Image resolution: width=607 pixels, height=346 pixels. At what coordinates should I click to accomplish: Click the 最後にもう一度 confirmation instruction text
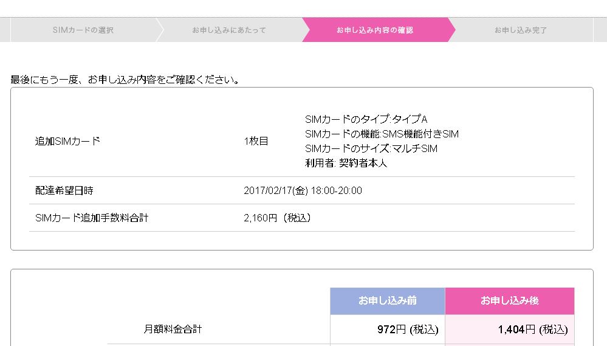[125, 80]
